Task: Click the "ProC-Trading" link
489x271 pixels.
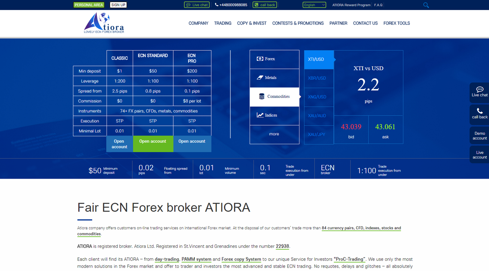Action: coord(350,259)
